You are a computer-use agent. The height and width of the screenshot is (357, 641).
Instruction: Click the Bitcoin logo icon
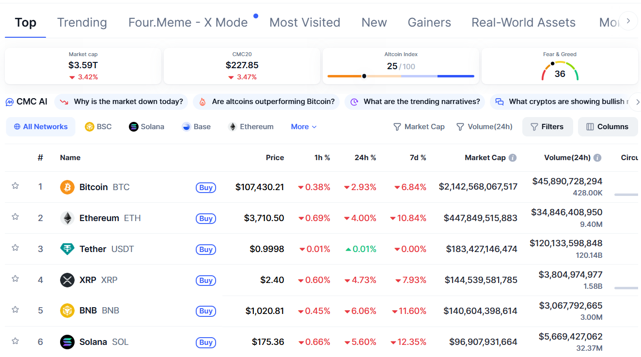(67, 187)
